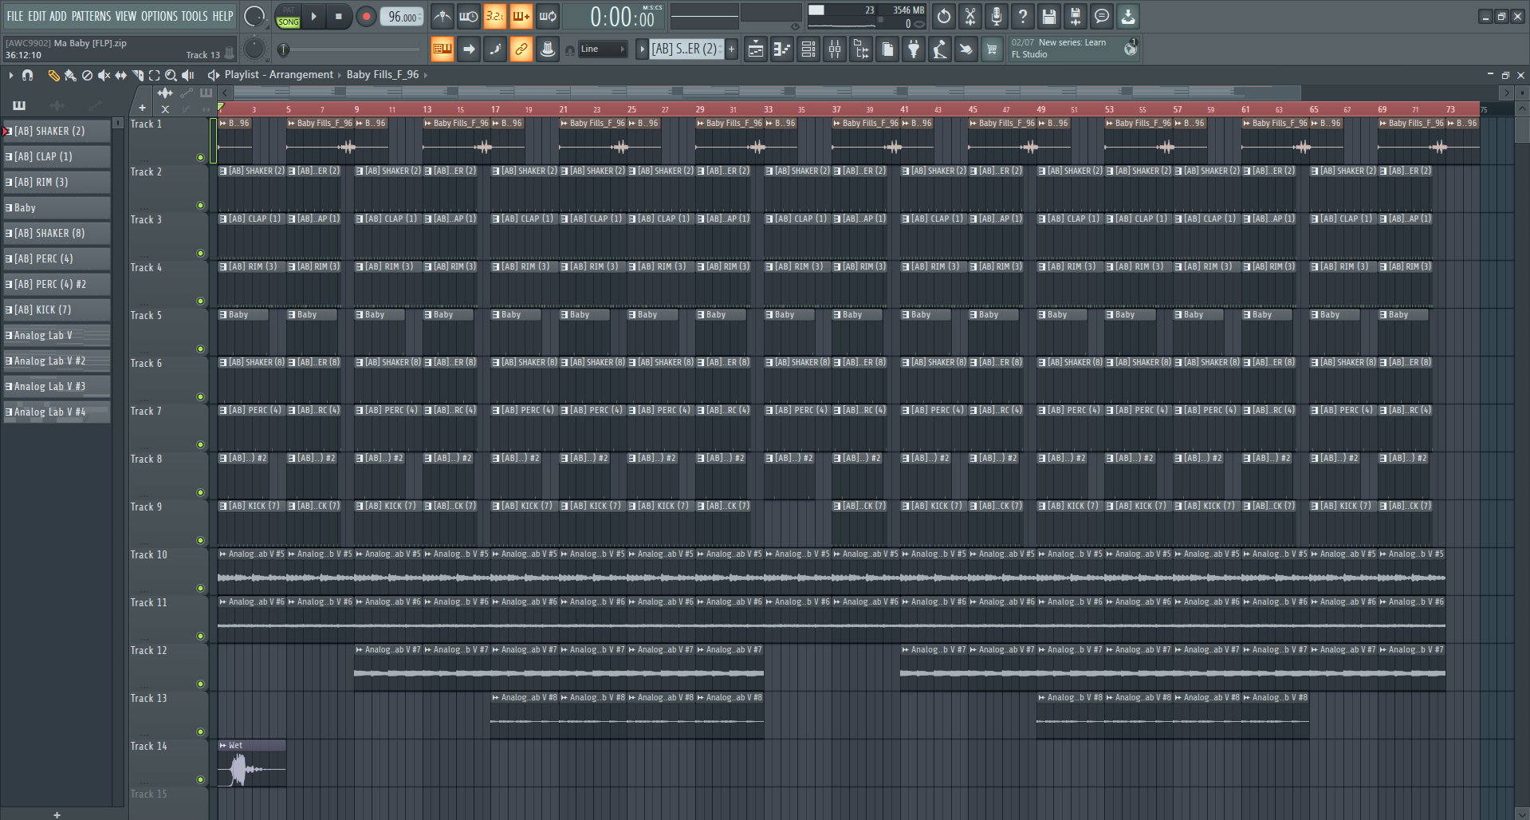Screen dimensions: 1530x820
Task: Select the playlist slip tool
Action: (x=120, y=75)
